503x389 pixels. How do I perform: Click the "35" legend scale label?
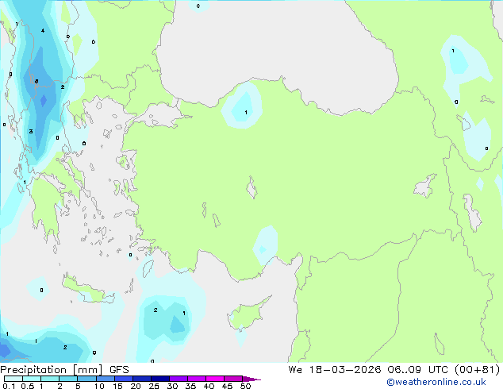[x=190, y=386]
